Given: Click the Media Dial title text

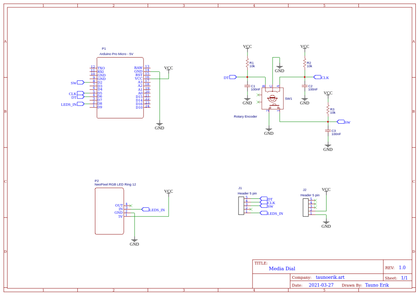Looking at the screenshot, I should [x=282, y=269].
